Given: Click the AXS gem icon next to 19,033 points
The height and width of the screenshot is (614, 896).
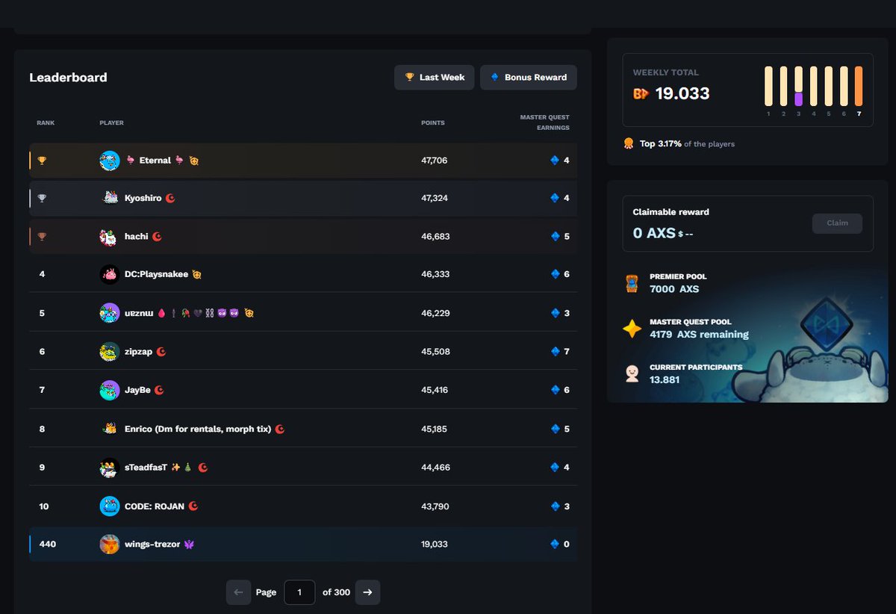Looking at the screenshot, I should [x=554, y=544].
